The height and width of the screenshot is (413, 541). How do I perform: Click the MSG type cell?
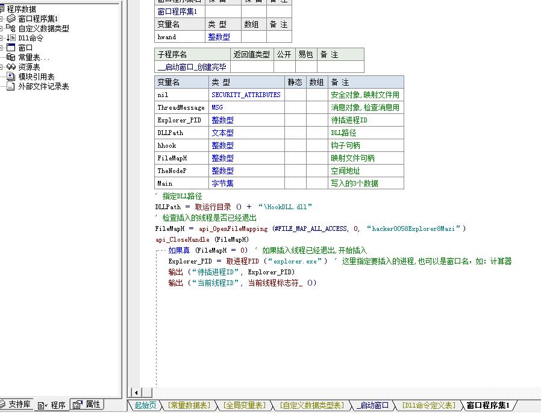tap(246, 107)
